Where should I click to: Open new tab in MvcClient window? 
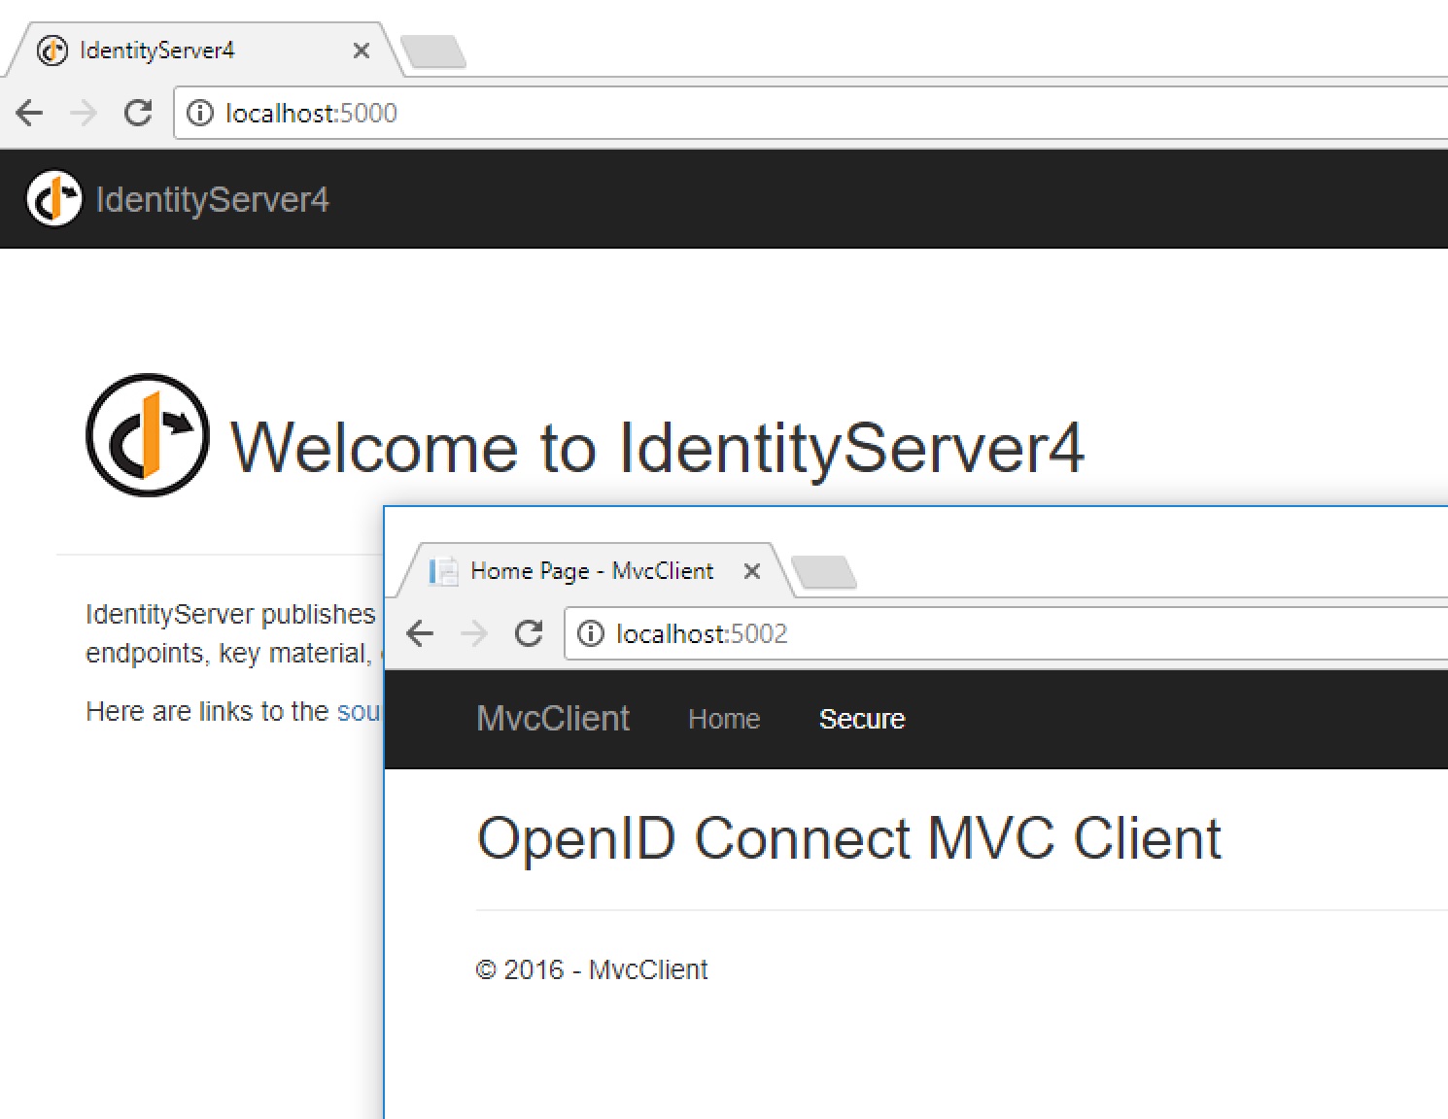coord(824,572)
